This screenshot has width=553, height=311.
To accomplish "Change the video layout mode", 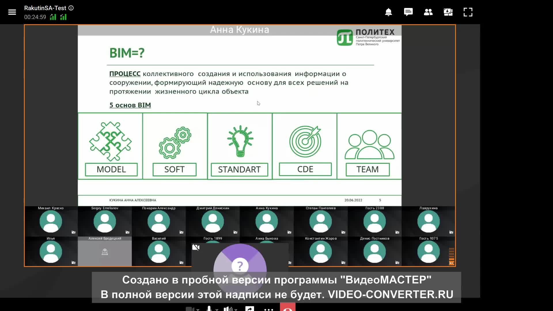I will point(448,12).
